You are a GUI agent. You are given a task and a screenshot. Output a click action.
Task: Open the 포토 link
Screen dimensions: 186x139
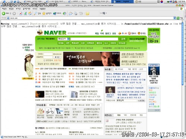(x=114, y=33)
